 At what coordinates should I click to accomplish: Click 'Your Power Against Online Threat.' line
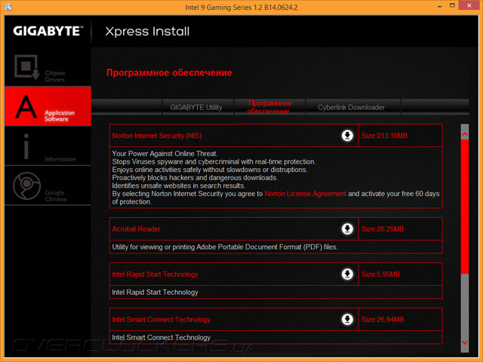click(x=165, y=154)
